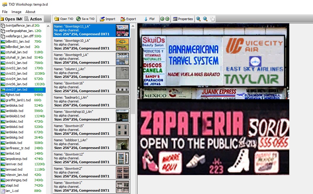Select downtwin12 texture entry

click(91, 158)
